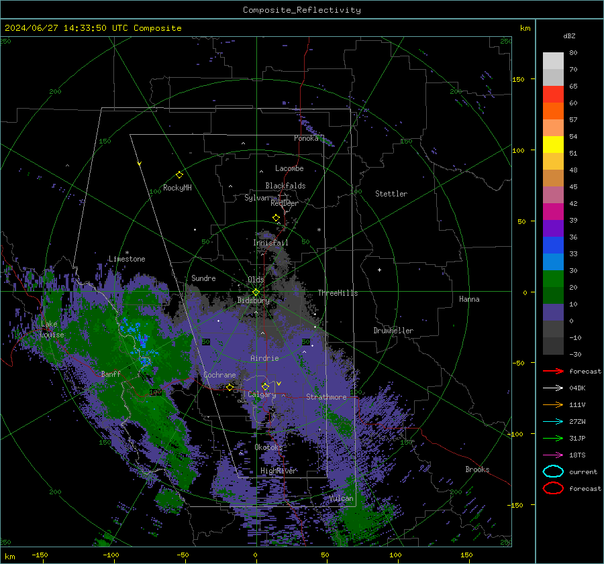Click the cyan current ellipse icon
604x564 pixels.
(x=553, y=471)
